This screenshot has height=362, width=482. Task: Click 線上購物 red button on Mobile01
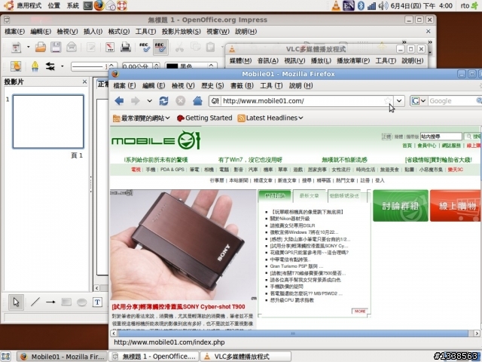[x=455, y=206]
